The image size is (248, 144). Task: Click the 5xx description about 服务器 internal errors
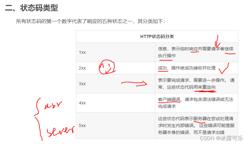(196, 125)
